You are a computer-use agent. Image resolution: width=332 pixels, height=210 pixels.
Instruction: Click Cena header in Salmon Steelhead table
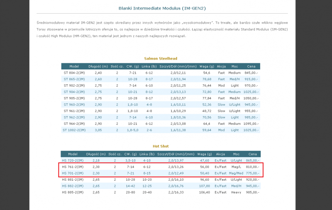point(251,66)
